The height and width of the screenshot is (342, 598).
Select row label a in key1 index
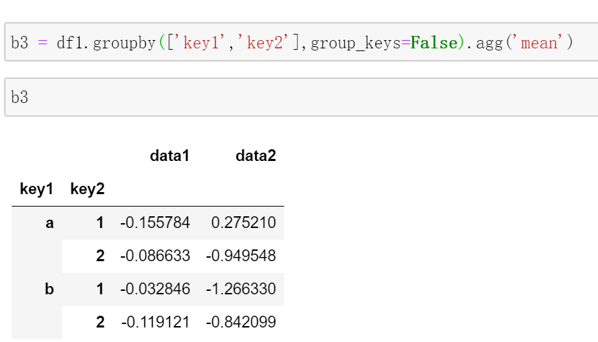[x=49, y=223]
